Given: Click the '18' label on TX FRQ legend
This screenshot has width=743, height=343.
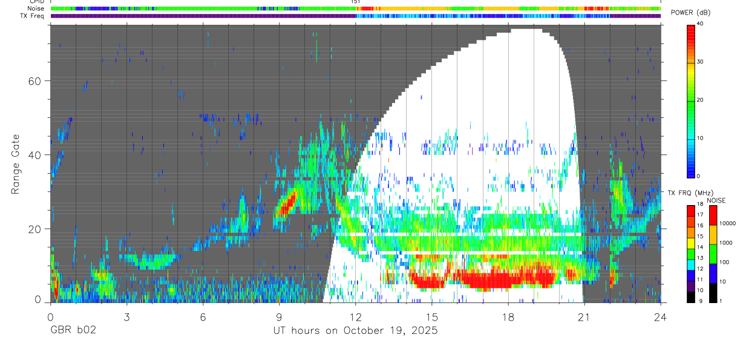Looking at the screenshot, I should (700, 205).
